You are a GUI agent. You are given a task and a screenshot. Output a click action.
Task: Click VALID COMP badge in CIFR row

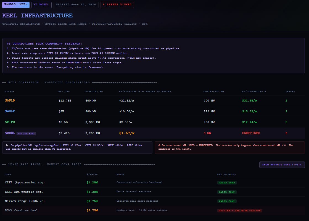click(227, 183)
